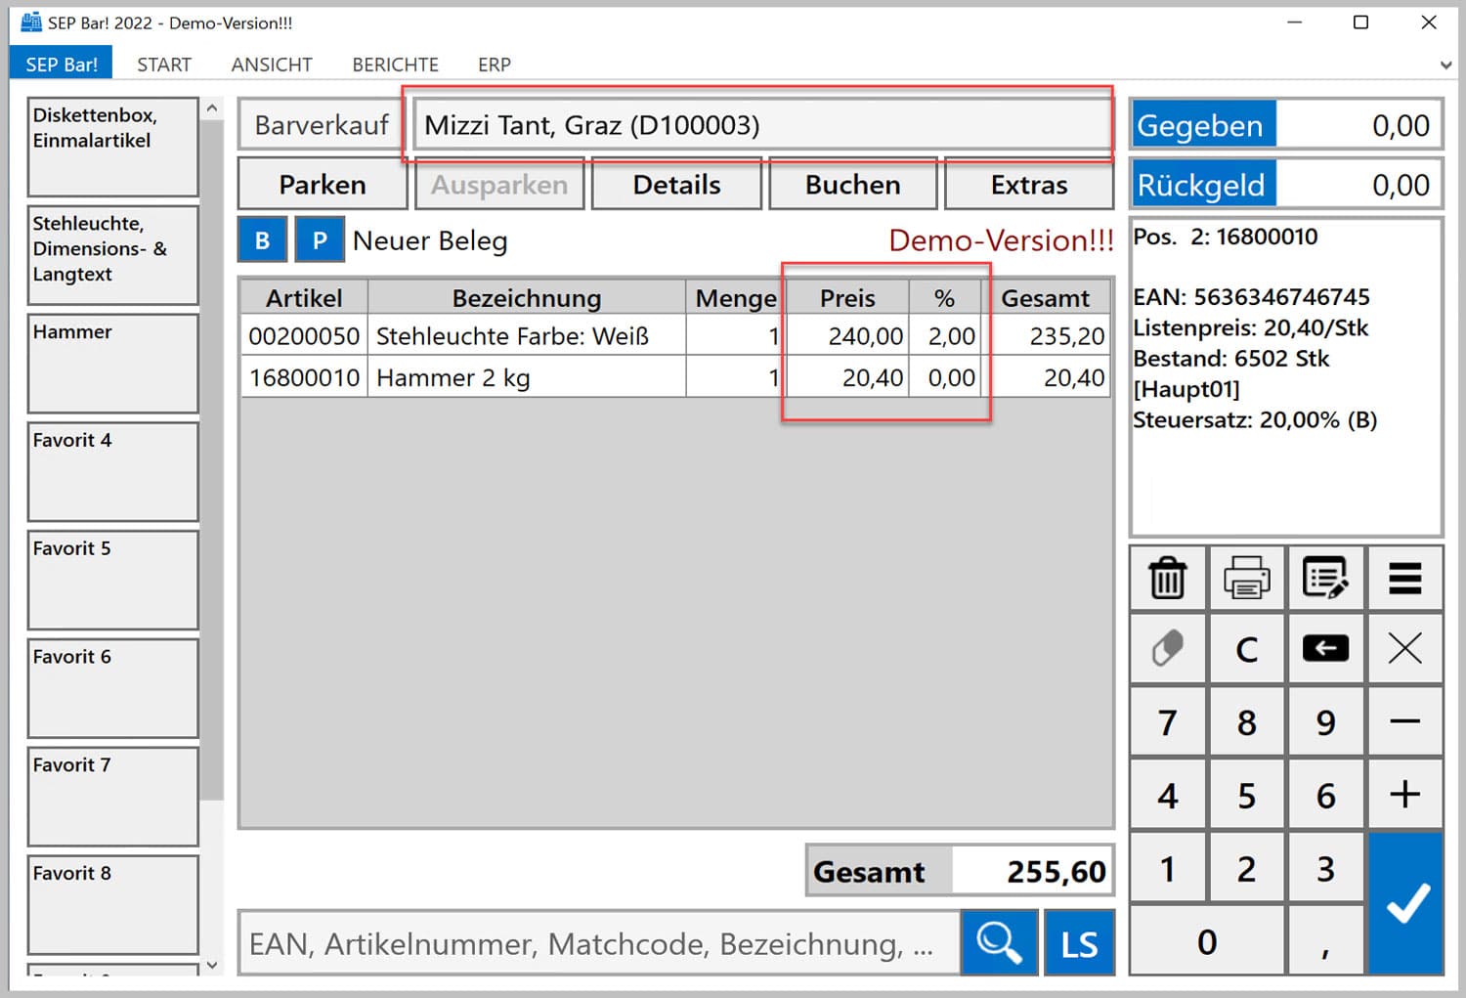This screenshot has height=998, width=1466.
Task: Select the row Stehleuchte Farbe: Weiß
Action: 676,335
